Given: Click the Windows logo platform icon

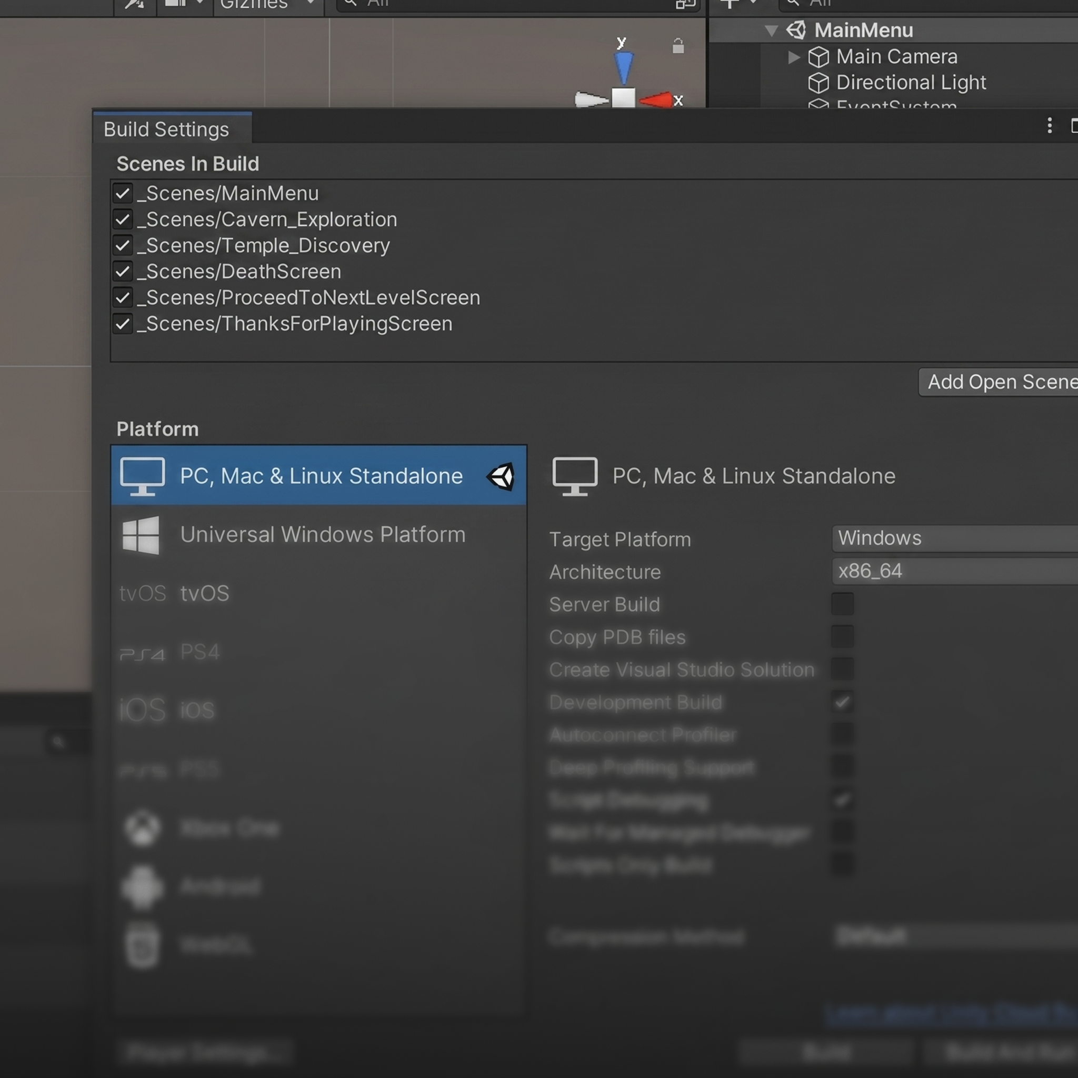Looking at the screenshot, I should pyautogui.click(x=141, y=535).
